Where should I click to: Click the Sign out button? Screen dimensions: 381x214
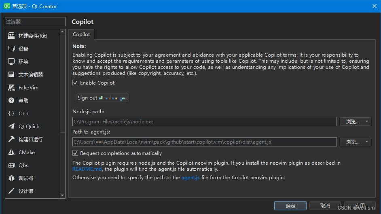[103, 98]
